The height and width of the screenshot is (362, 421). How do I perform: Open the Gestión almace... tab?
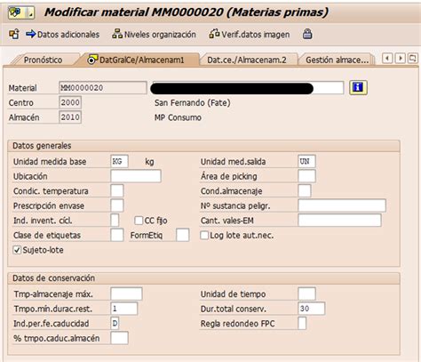337,60
